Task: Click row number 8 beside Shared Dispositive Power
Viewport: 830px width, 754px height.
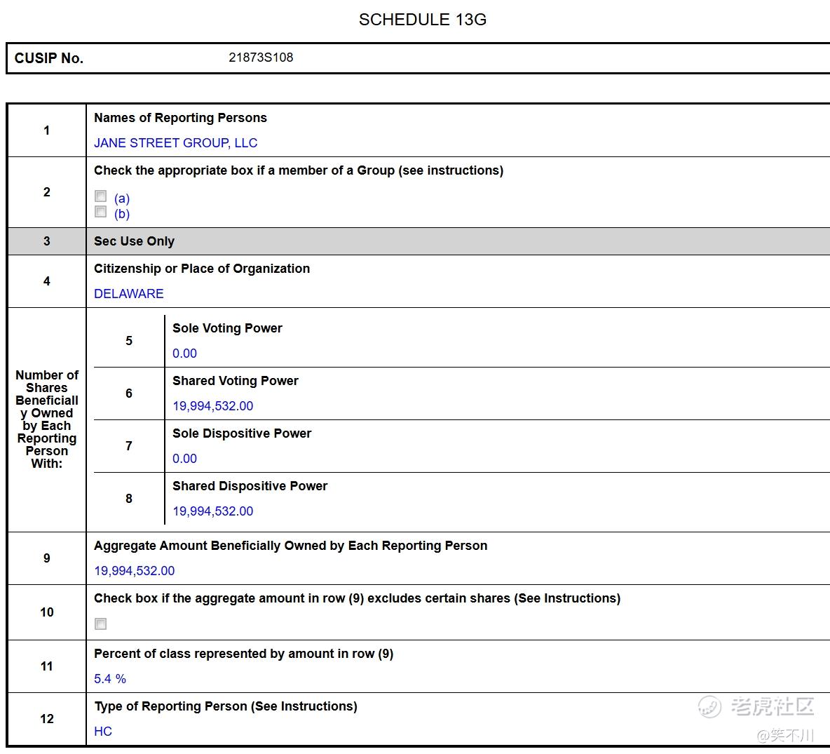Action: click(x=128, y=499)
